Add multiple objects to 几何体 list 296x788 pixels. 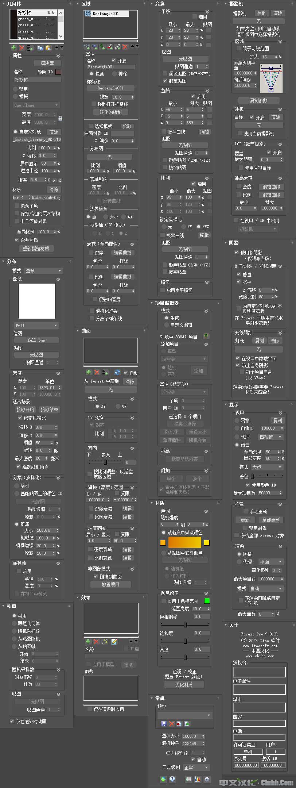point(30,48)
